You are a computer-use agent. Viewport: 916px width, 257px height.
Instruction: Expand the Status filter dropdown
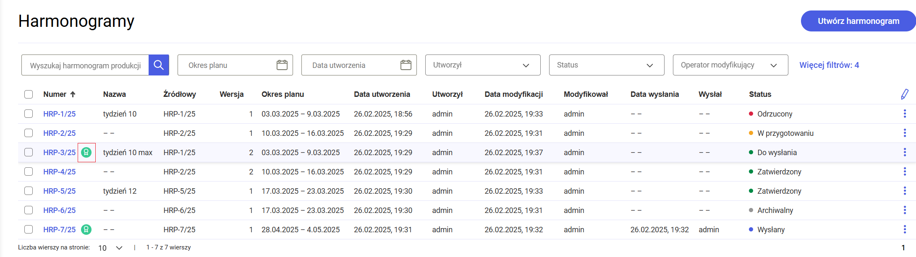[x=606, y=65]
